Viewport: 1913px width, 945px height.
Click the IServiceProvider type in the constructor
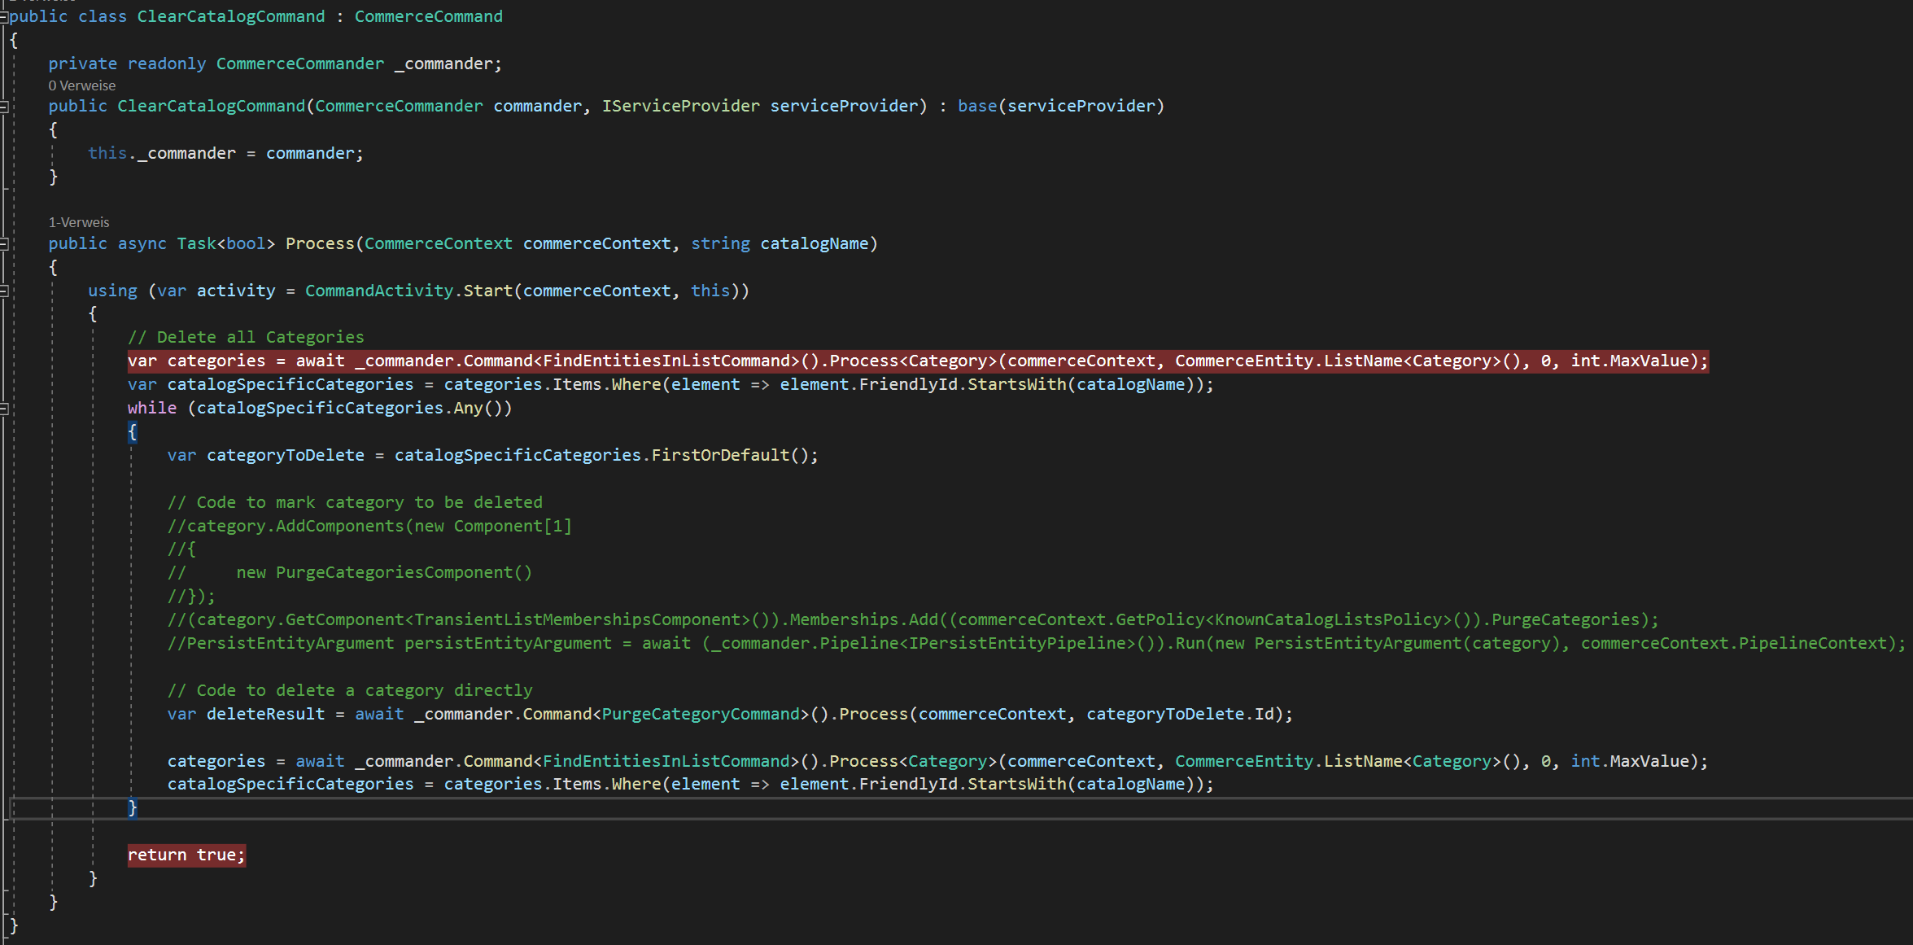681,106
